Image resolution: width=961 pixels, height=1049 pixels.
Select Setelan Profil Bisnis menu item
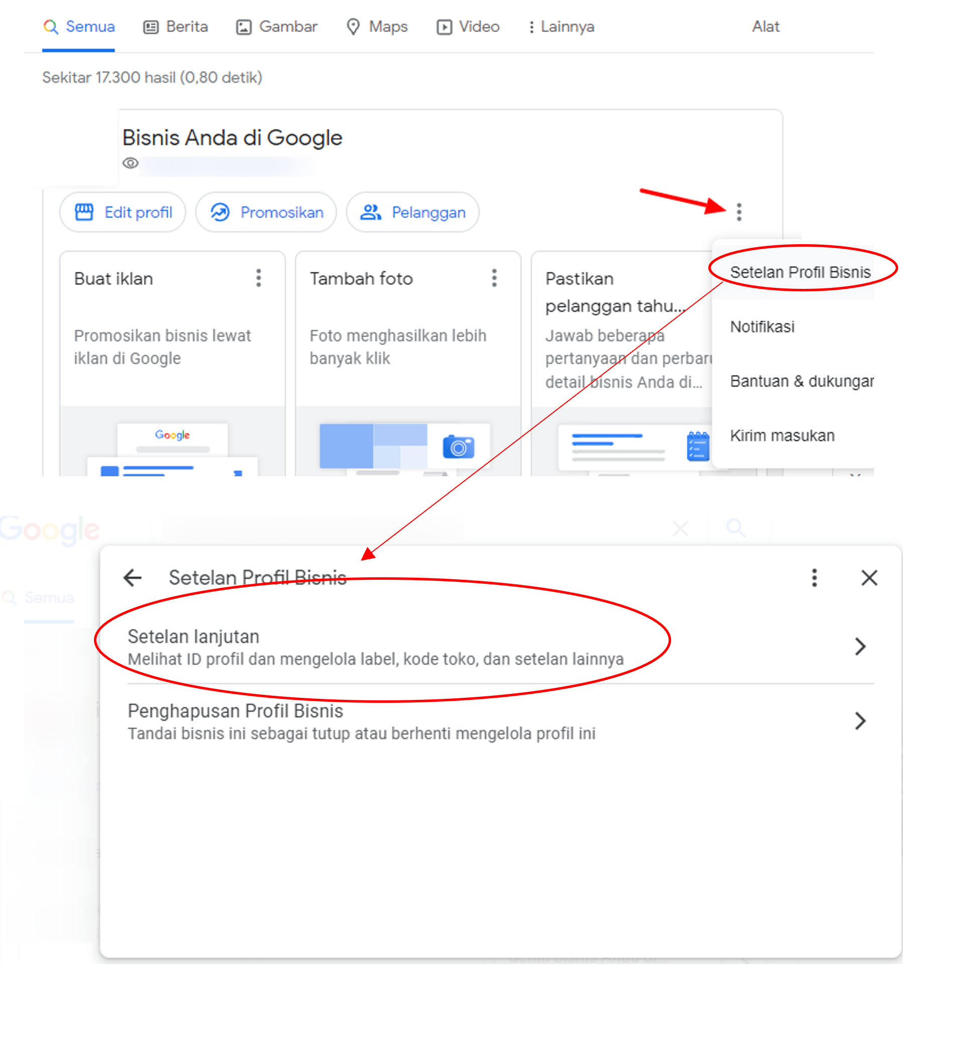coord(800,272)
